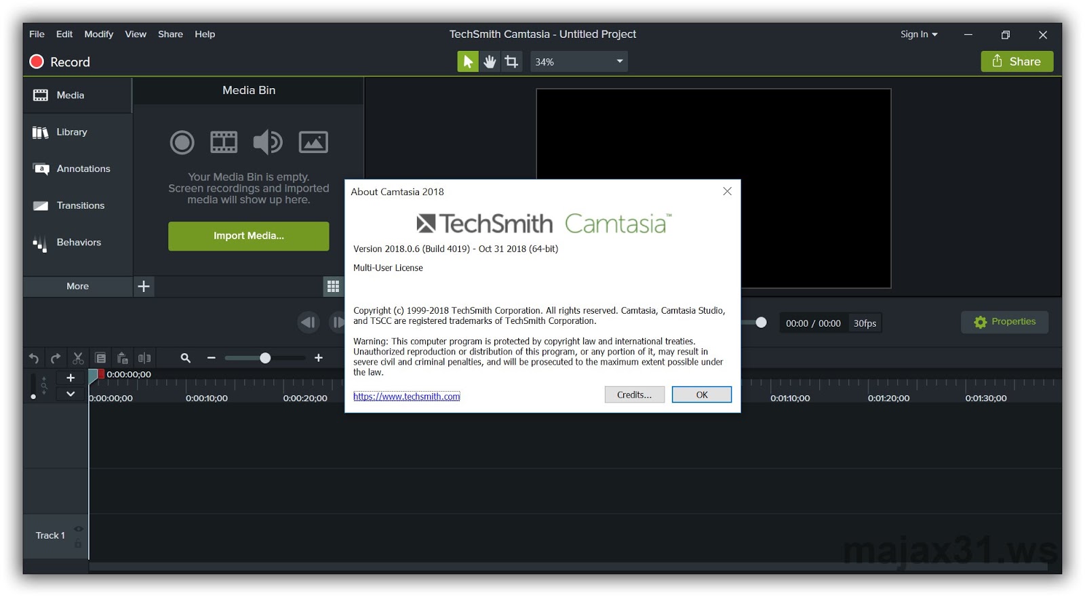
Task: Open the View menu
Action: (136, 34)
